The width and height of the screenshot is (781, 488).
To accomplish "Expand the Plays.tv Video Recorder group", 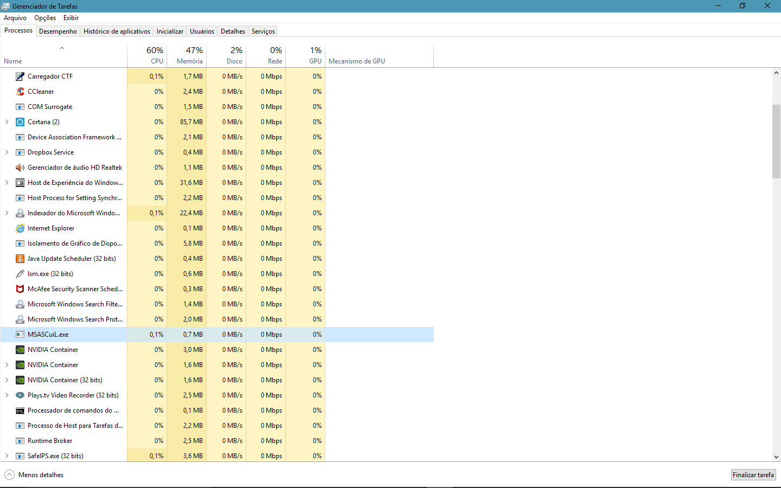I will (7, 395).
